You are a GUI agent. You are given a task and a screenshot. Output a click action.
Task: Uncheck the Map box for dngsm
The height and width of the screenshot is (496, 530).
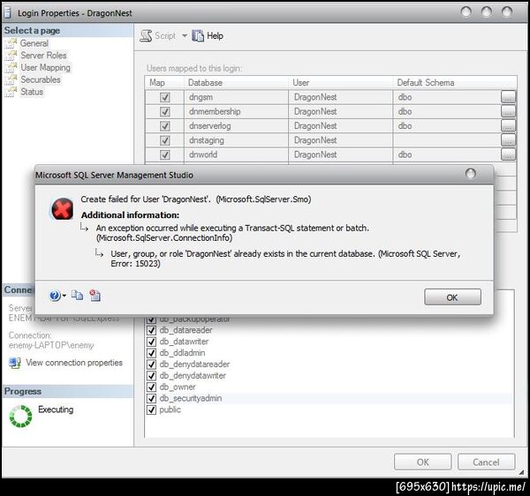coord(164,97)
